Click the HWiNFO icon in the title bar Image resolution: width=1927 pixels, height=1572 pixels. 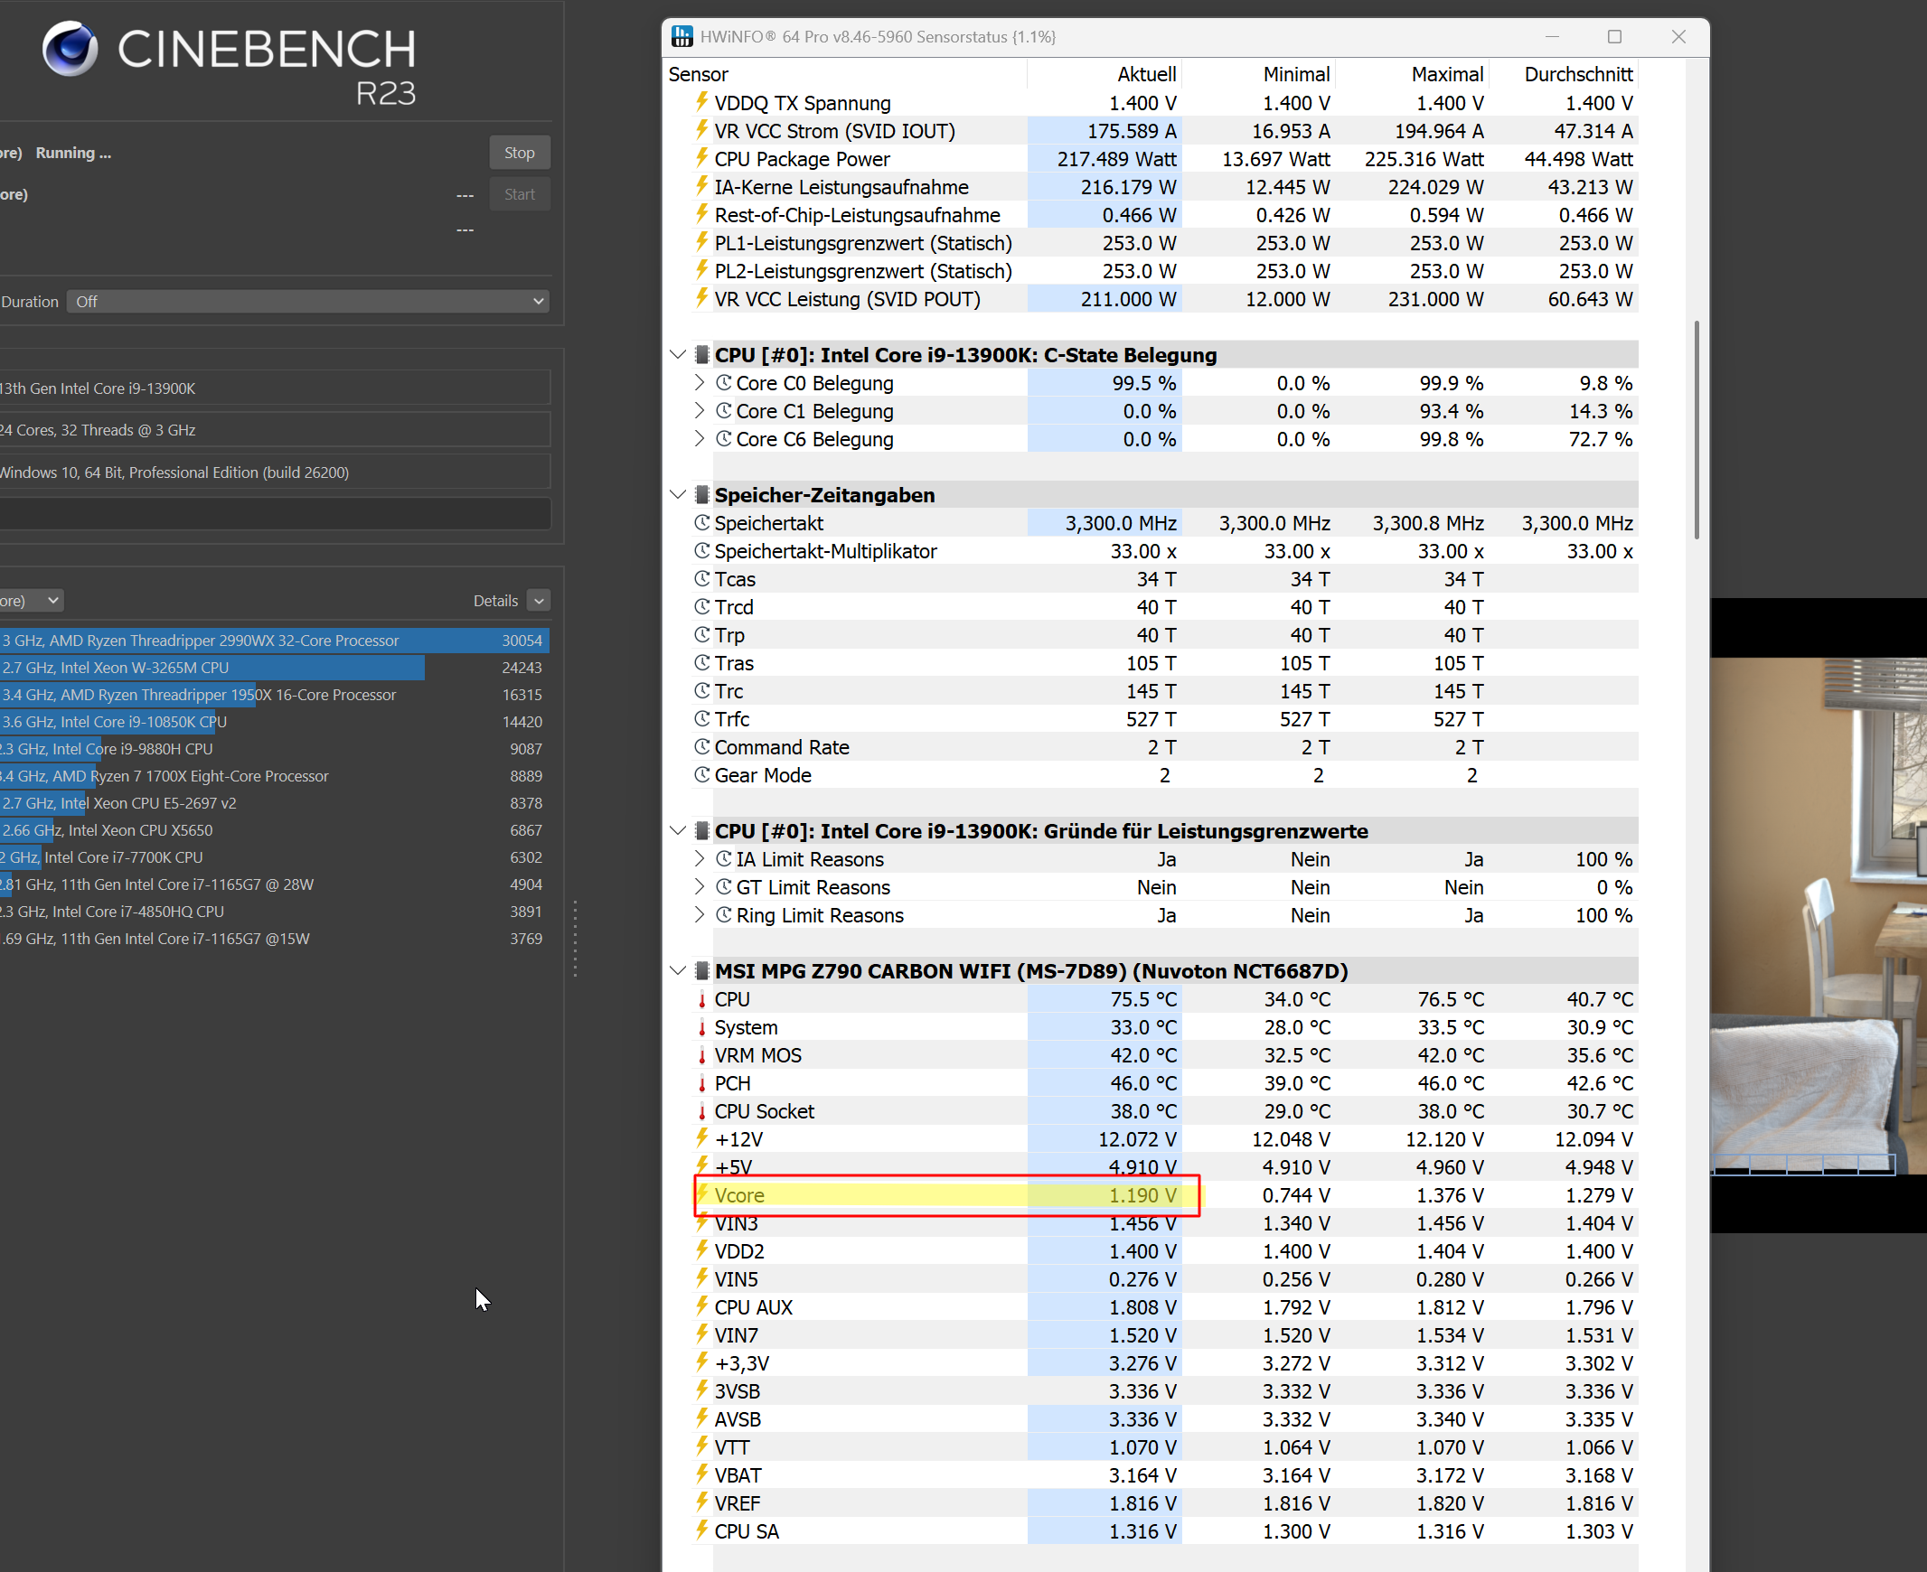[x=681, y=36]
